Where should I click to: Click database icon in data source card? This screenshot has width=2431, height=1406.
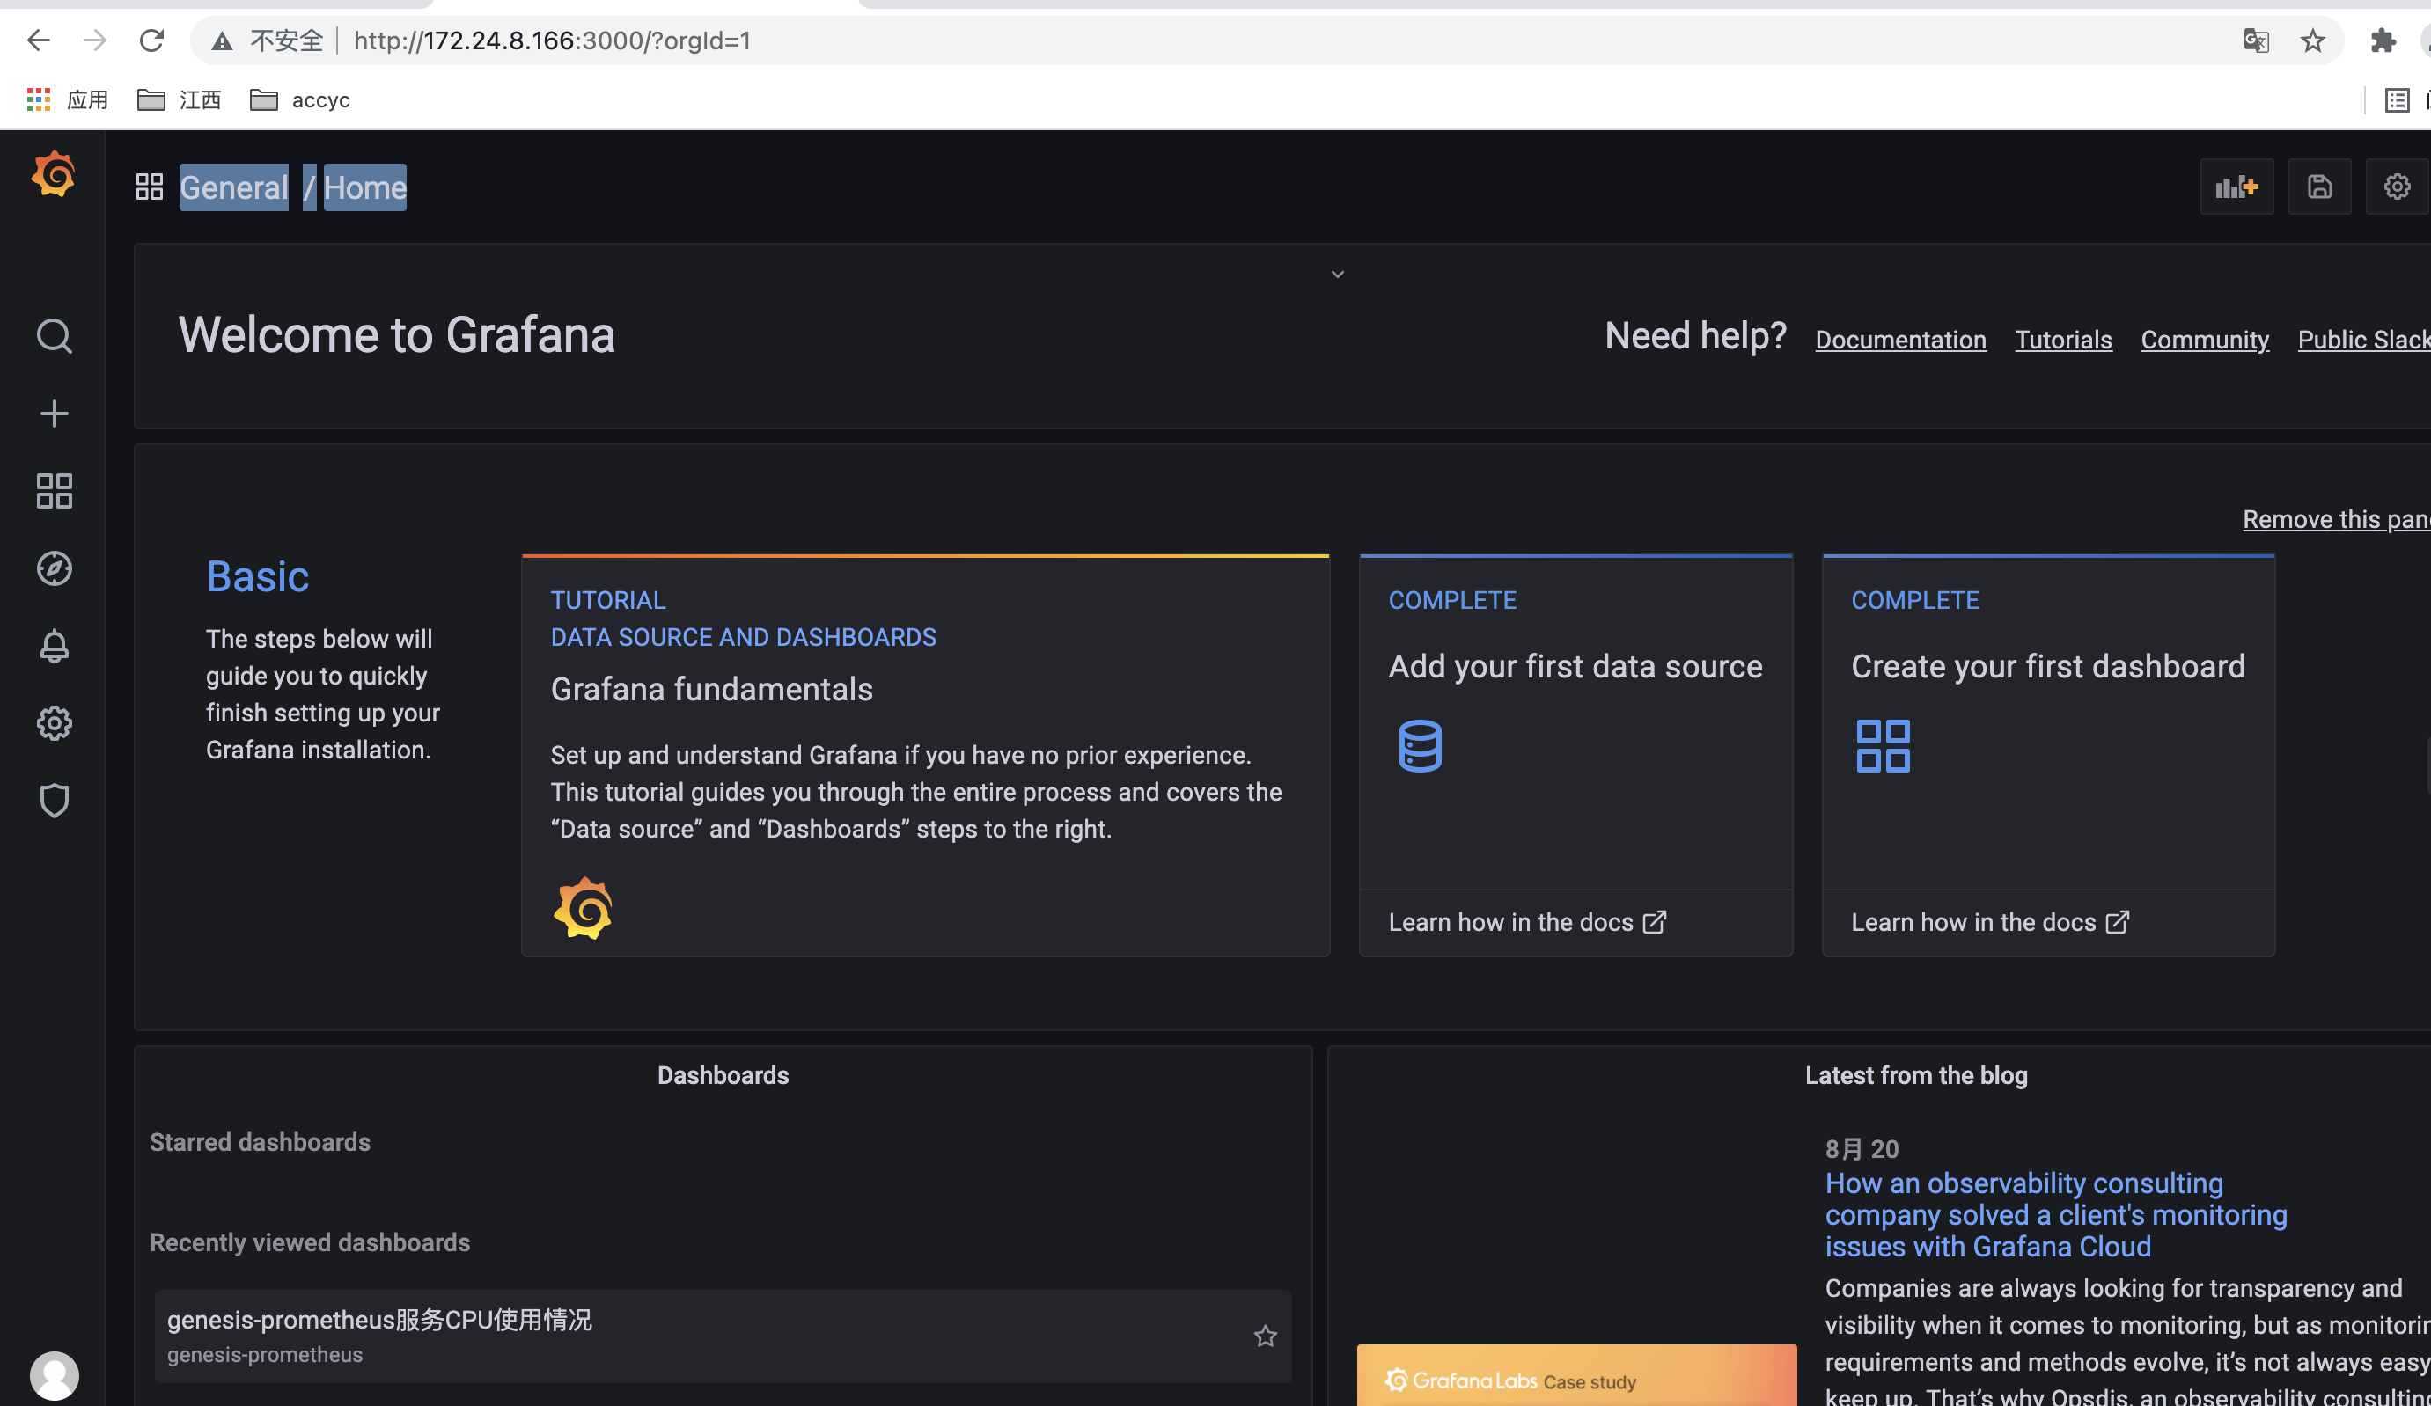(x=1420, y=745)
